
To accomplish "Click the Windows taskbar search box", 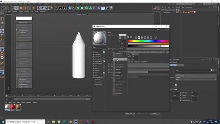I will 25,122.
